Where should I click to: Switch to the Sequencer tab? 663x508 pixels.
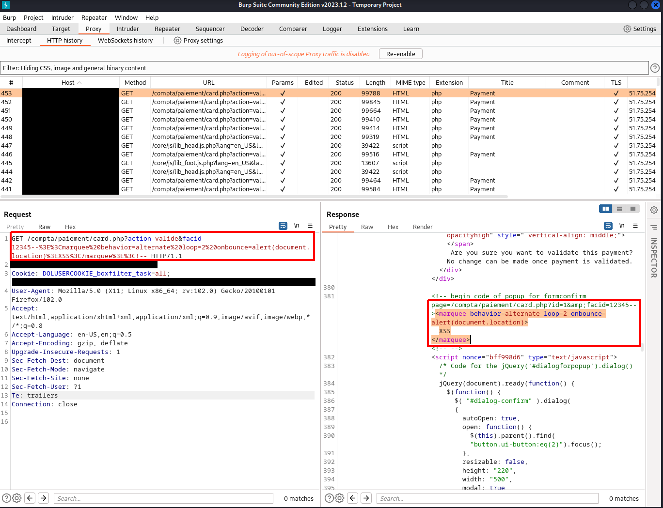tap(210, 29)
